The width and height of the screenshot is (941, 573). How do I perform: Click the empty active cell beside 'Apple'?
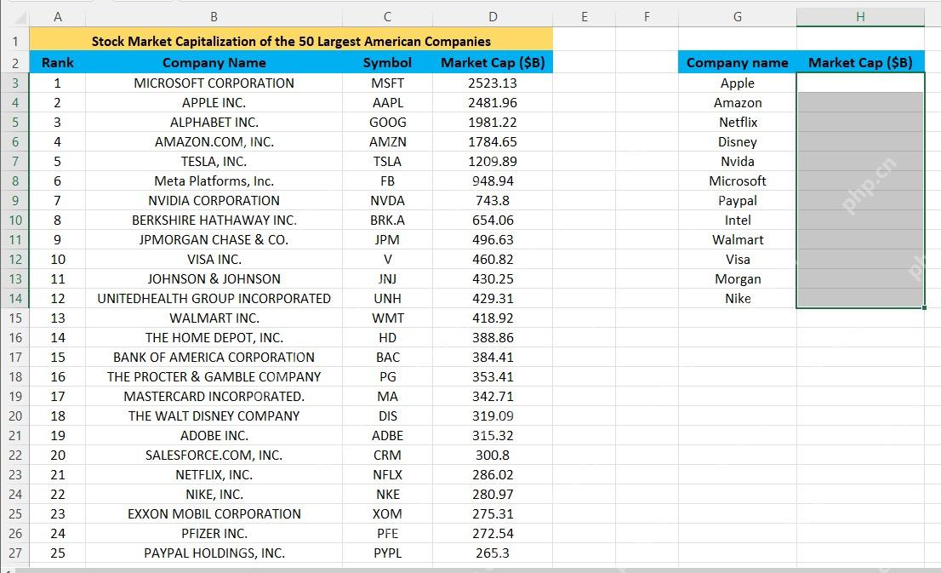(x=860, y=83)
